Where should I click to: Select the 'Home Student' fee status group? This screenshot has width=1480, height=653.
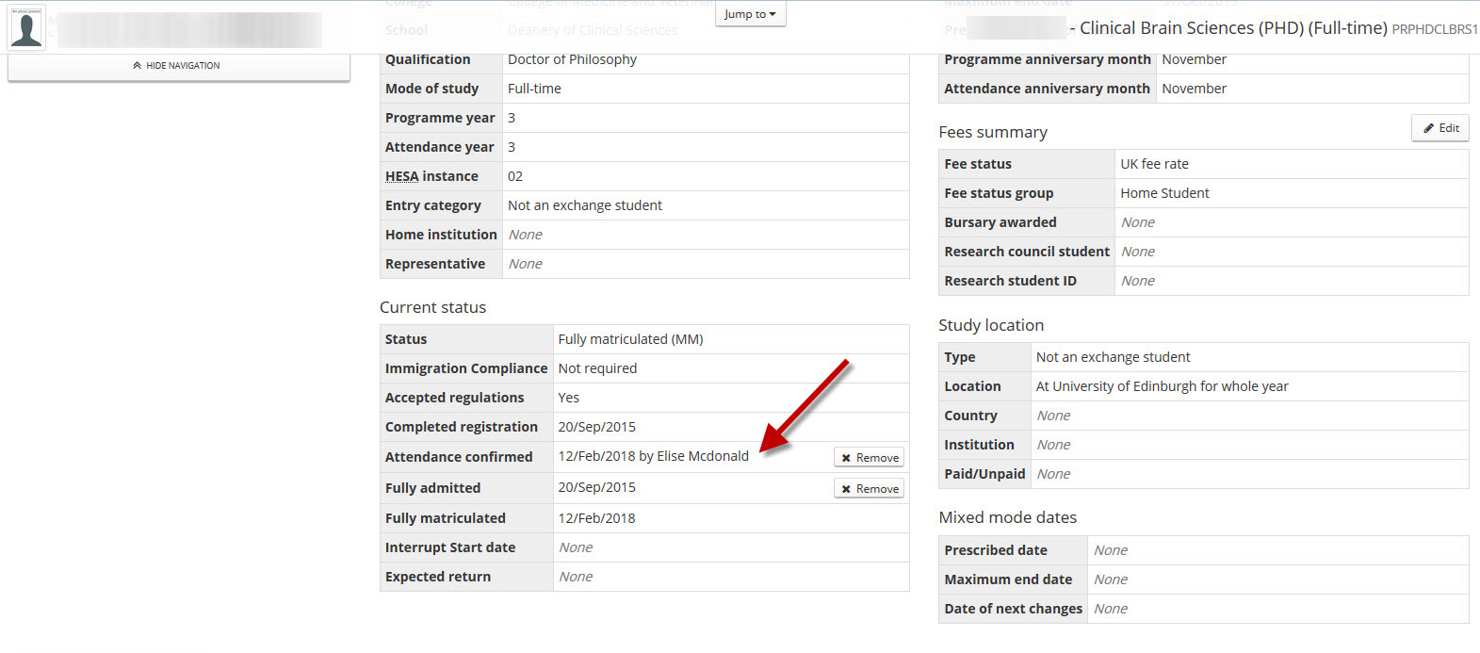1164,193
